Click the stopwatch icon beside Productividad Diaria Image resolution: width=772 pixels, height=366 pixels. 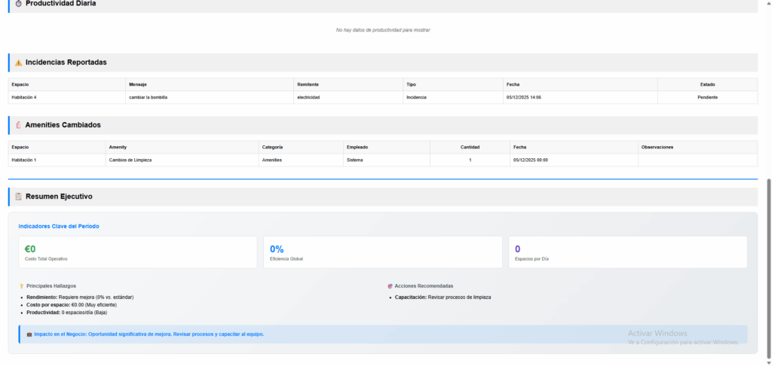[18, 4]
